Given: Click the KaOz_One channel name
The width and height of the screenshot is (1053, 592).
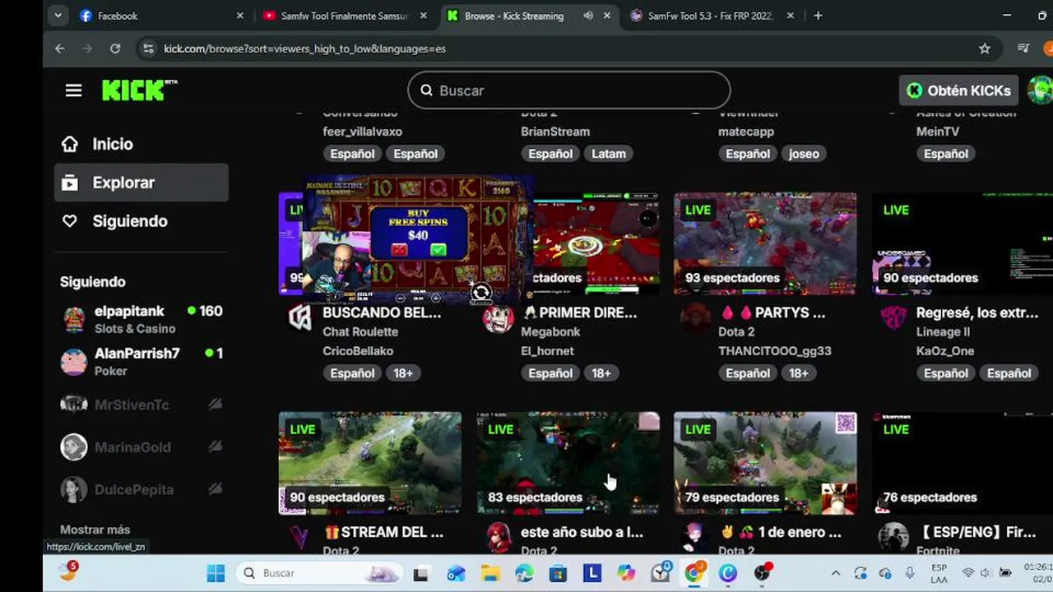Looking at the screenshot, I should coord(945,351).
